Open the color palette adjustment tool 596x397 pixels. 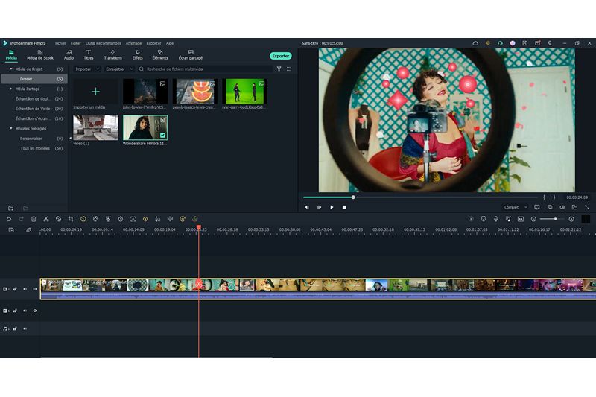(x=95, y=219)
